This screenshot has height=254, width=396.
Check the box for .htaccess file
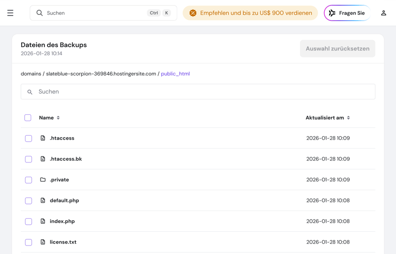coord(28,139)
